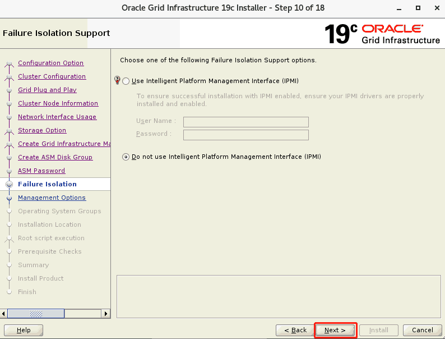Screen dimensions: 445x339
Task: Click the Cancel button
Action: tap(422, 330)
